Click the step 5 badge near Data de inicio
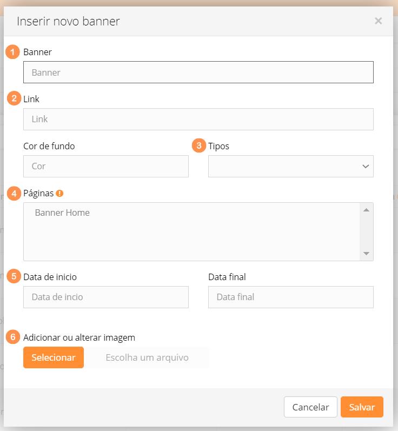Viewport: 398px width, 431px height. point(14,276)
